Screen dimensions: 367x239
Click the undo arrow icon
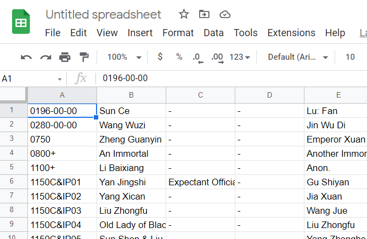pos(26,57)
